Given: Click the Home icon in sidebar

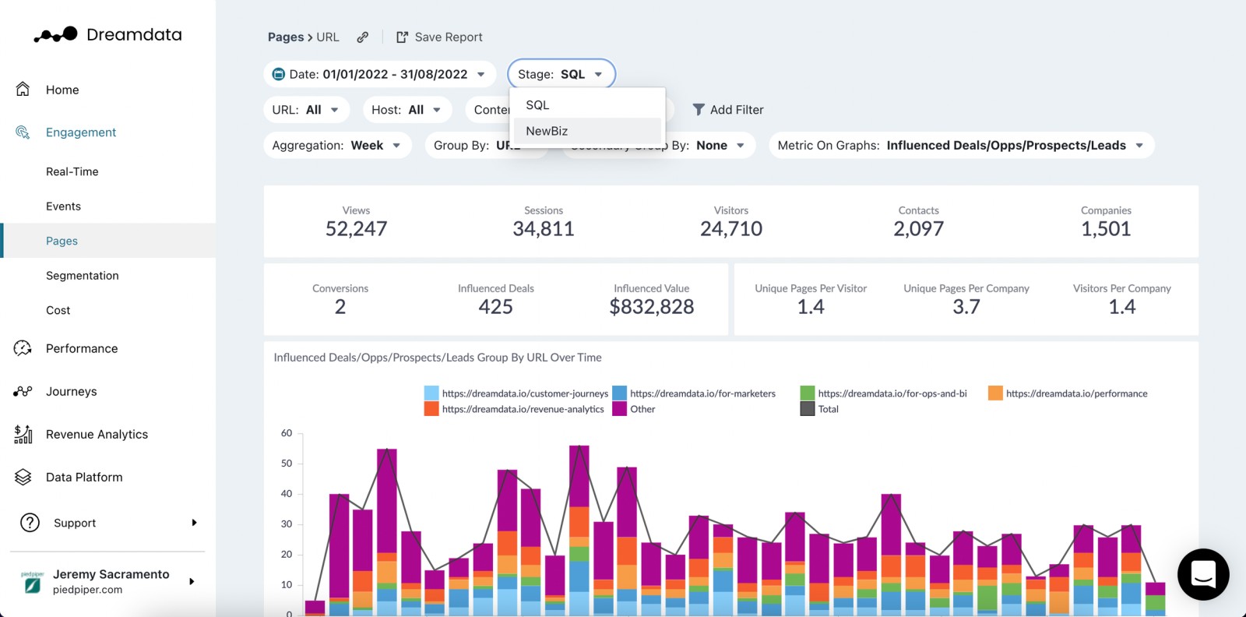Looking at the screenshot, I should (x=23, y=90).
